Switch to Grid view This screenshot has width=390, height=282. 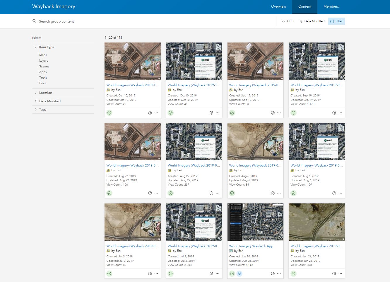click(287, 21)
